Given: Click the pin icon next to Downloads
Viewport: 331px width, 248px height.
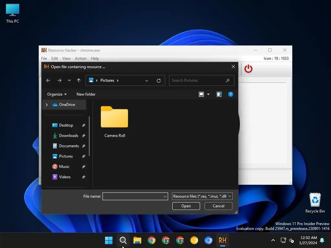Looking at the screenshot, I should click(84, 136).
